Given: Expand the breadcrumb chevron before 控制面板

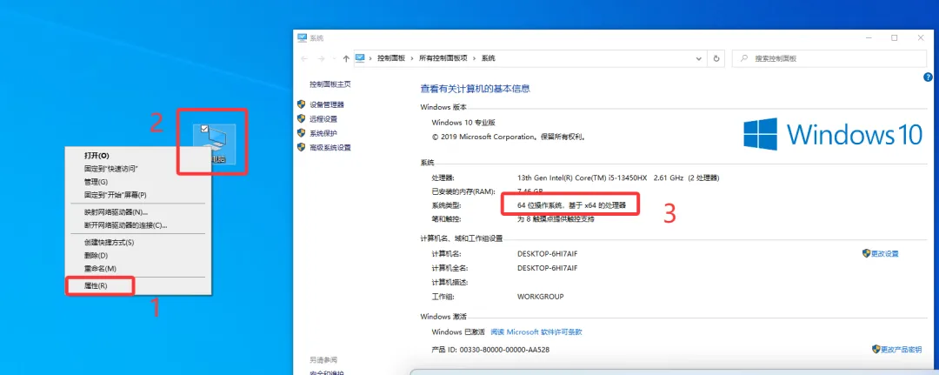Looking at the screenshot, I should (x=371, y=58).
